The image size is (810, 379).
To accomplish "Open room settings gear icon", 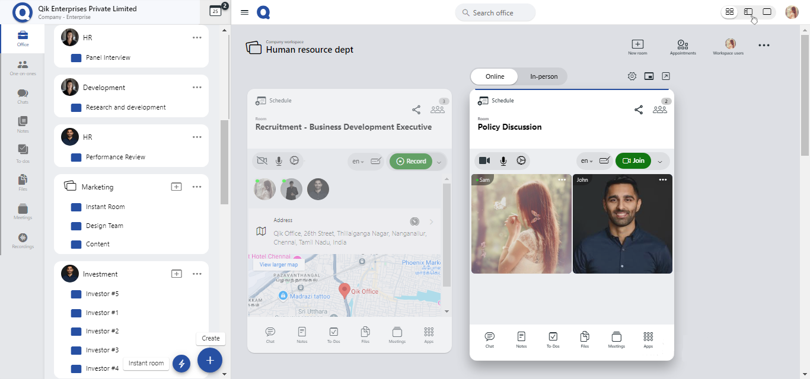I will (x=632, y=76).
